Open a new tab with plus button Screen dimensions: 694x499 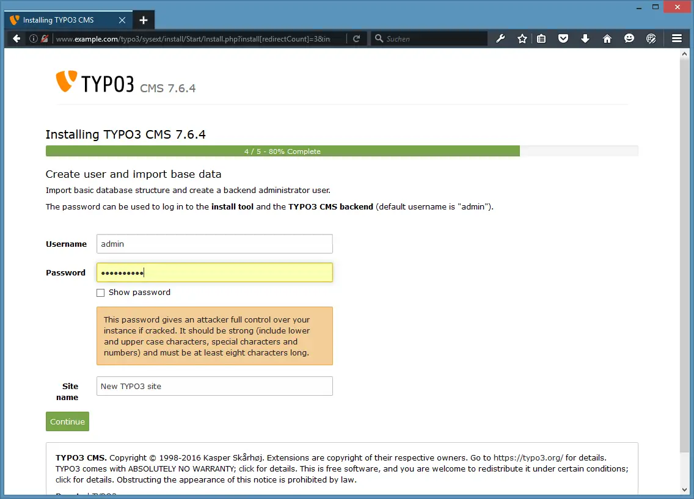pyautogui.click(x=144, y=20)
